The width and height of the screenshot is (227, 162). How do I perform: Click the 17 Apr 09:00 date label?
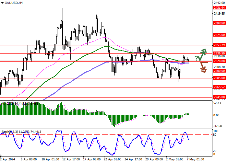(x=92, y=159)
